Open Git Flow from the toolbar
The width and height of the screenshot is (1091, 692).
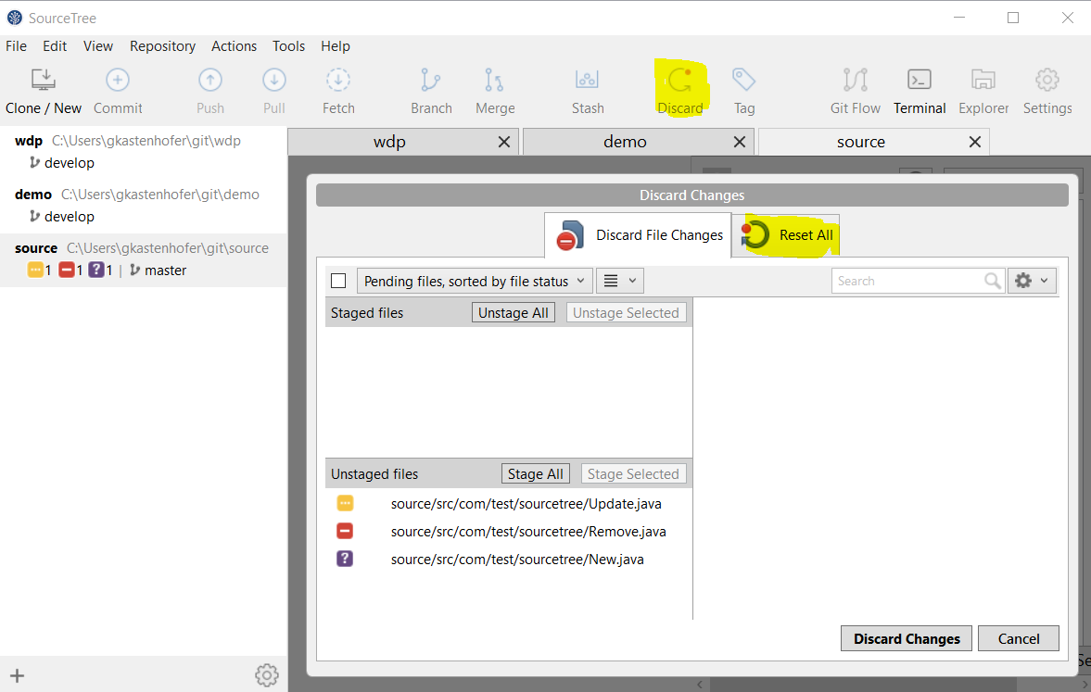click(x=856, y=91)
